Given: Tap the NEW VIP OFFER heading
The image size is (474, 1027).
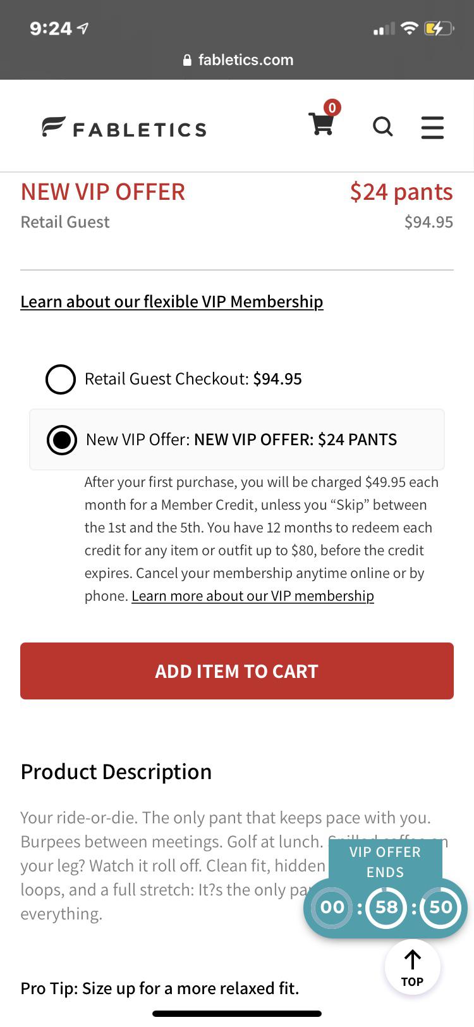Looking at the screenshot, I should 102,192.
